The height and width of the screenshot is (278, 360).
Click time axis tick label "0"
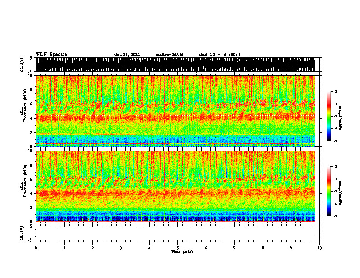click(36, 248)
